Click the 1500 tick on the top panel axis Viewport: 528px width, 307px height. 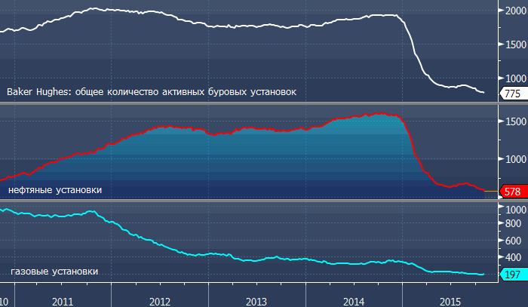click(x=515, y=45)
